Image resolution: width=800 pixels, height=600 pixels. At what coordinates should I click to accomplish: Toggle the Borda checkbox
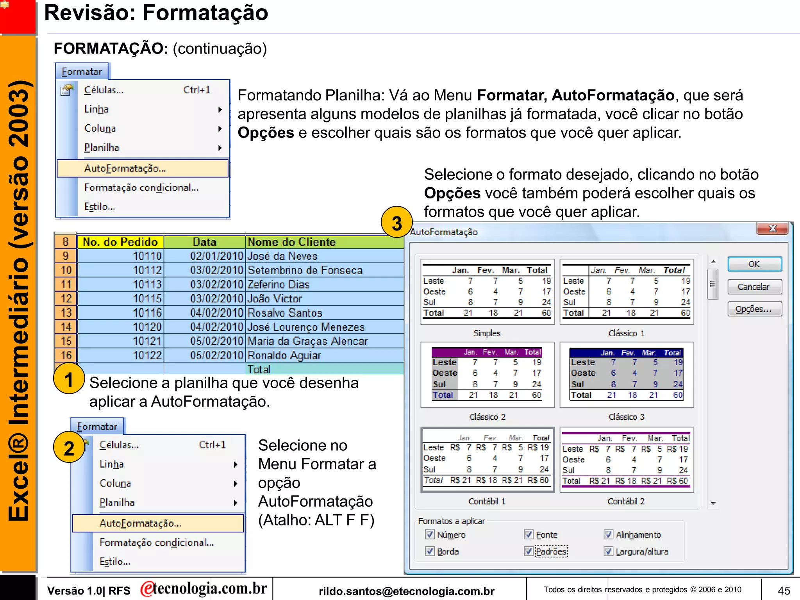coord(430,551)
